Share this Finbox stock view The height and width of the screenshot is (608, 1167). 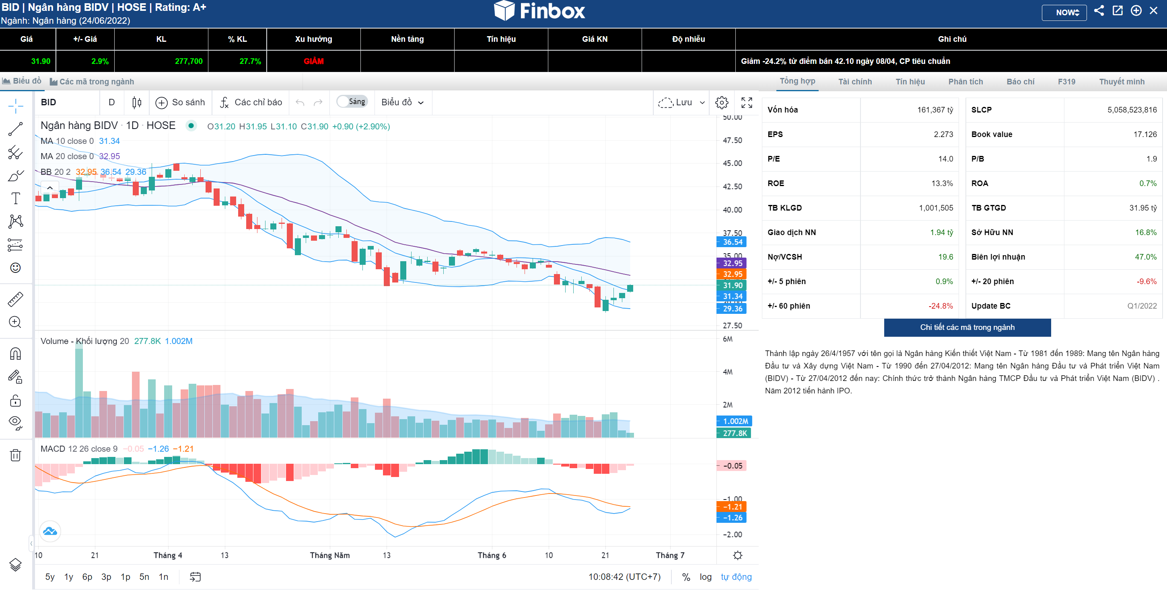click(x=1099, y=10)
